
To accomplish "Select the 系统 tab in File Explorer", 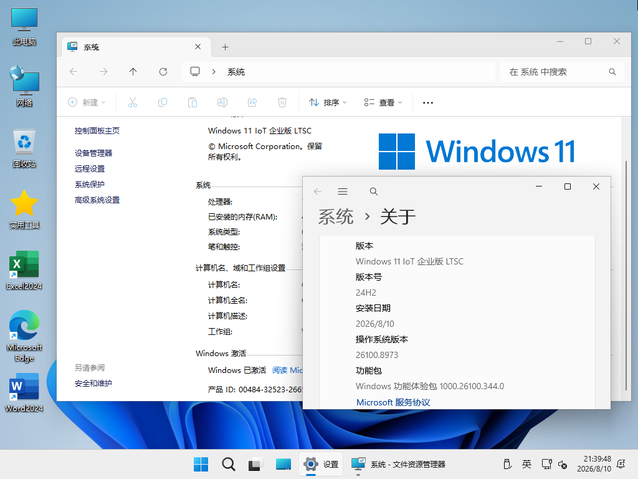I will (136, 47).
